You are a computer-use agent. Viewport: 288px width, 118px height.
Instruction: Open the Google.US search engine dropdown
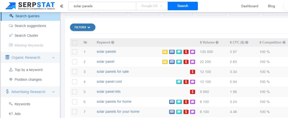152,6
